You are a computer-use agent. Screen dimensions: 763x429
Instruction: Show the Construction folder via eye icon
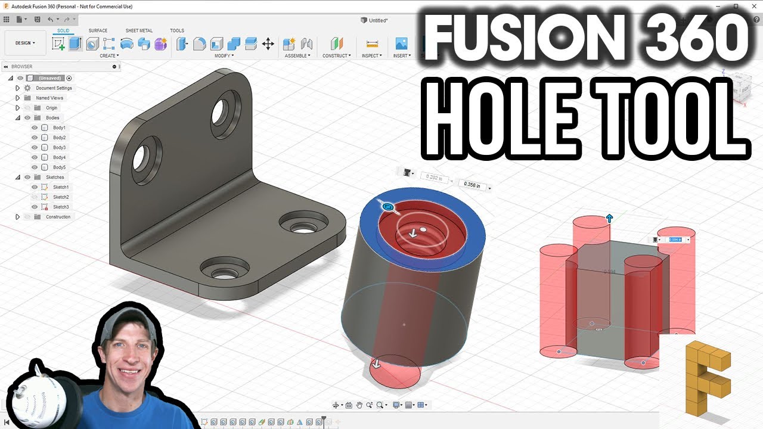27,217
